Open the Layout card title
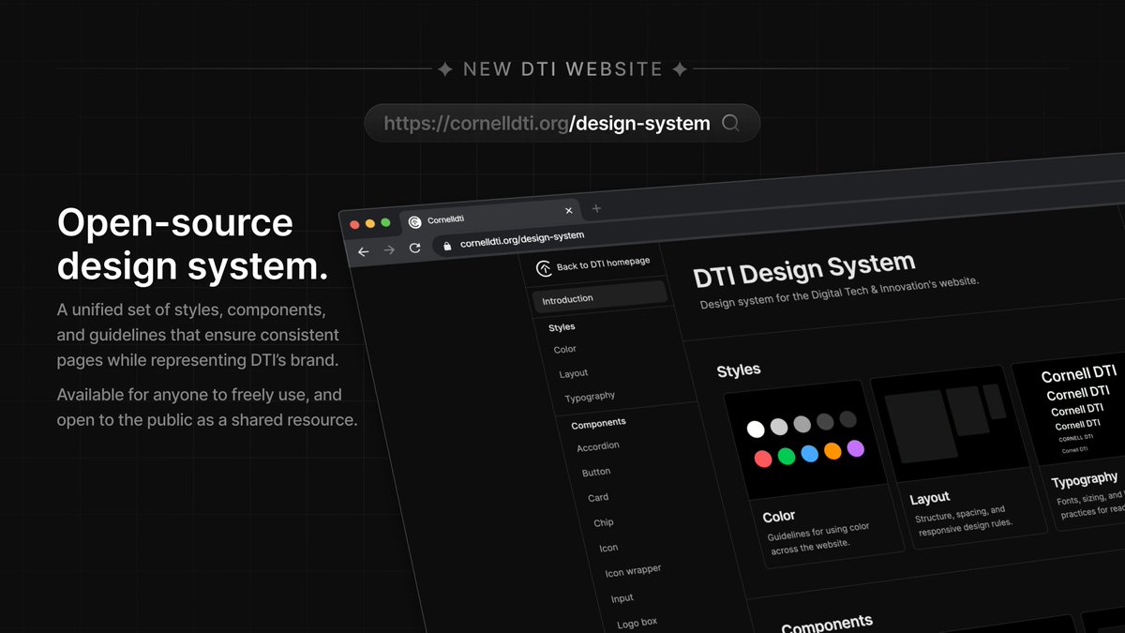Screen dimensions: 1125x633 (x=929, y=498)
